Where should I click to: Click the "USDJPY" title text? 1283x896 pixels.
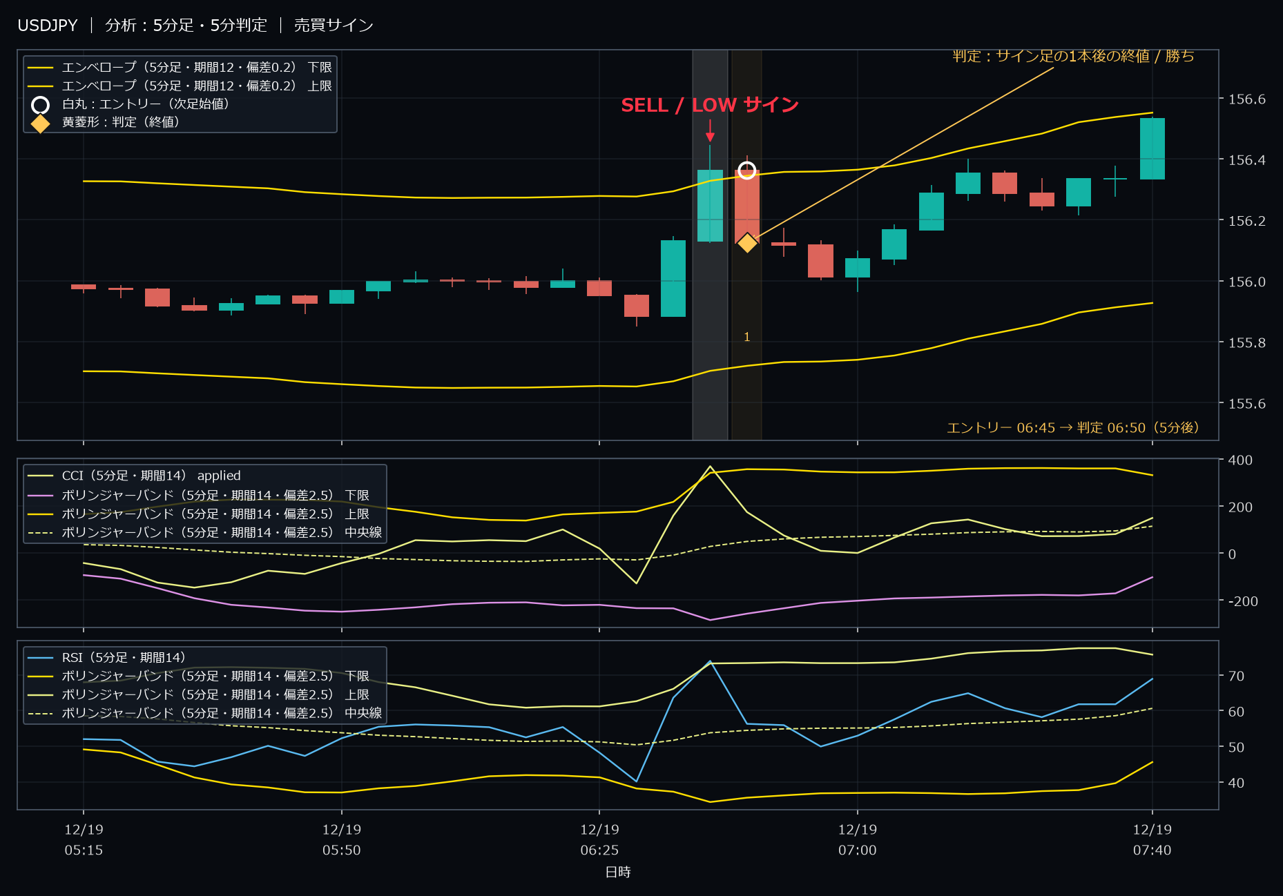click(x=48, y=26)
